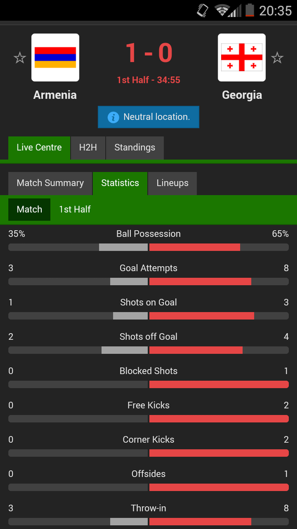297x529 pixels.
Task: Select the Match statistics filter
Action: coord(29,210)
